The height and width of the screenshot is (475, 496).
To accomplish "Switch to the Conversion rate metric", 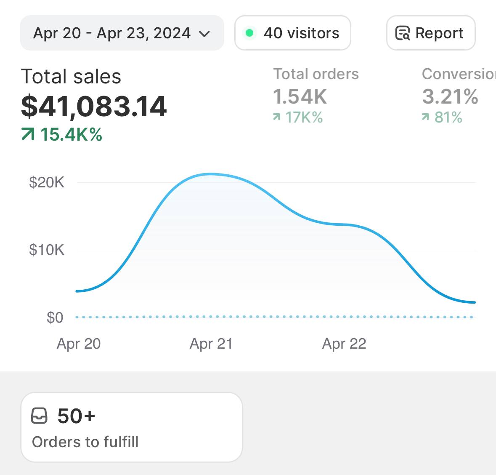I will [x=459, y=74].
